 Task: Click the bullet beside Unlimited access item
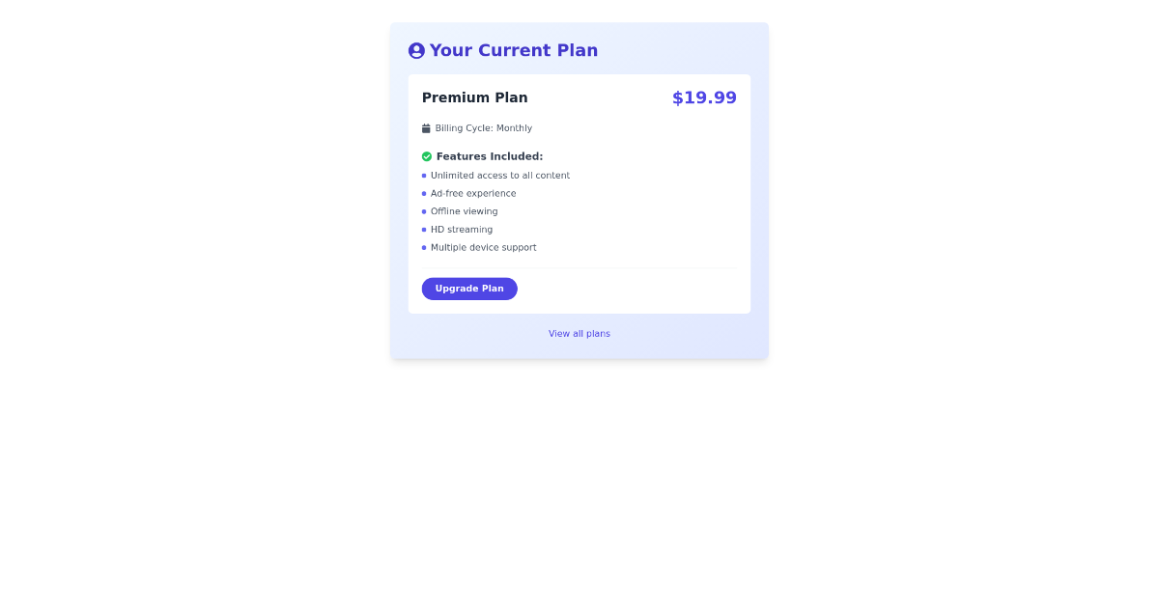click(424, 175)
